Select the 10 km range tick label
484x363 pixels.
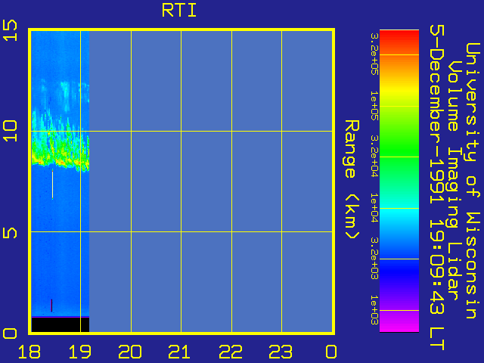coord(10,131)
